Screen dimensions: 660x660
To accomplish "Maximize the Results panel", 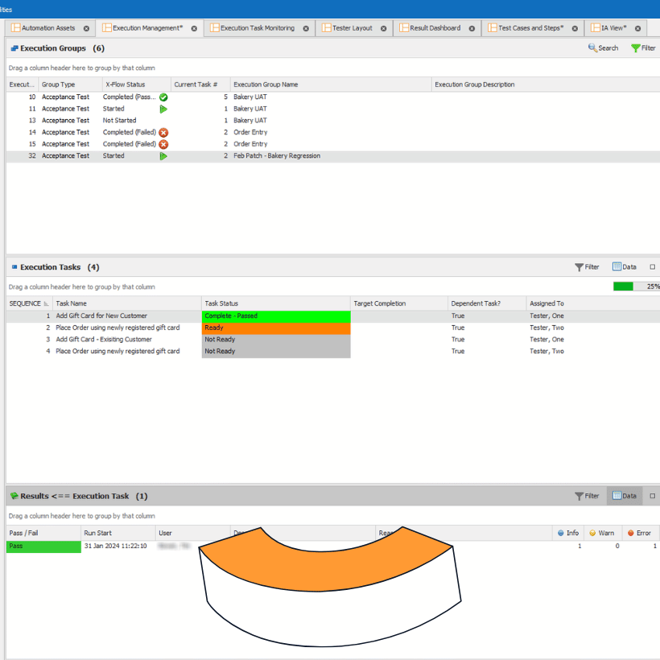I will click(x=653, y=496).
